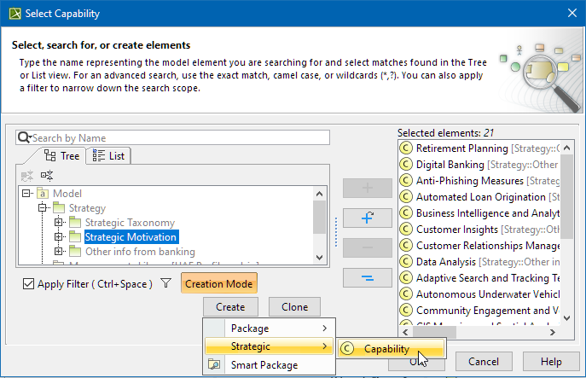Click the filter funnel icon
Screen dimensions: 586x378
pos(166,284)
